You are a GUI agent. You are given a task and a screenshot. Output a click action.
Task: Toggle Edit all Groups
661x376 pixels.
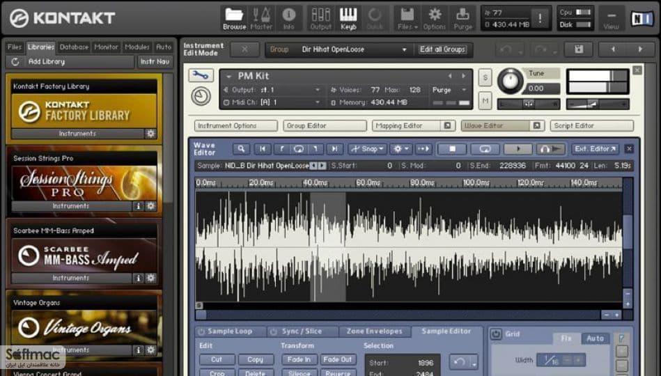[442, 49]
